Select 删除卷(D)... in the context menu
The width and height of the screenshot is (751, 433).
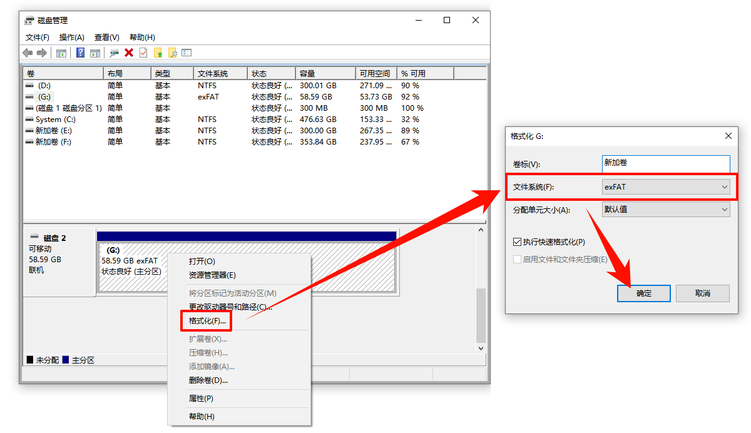208,380
